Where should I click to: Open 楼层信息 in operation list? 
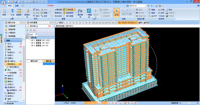(10, 29)
